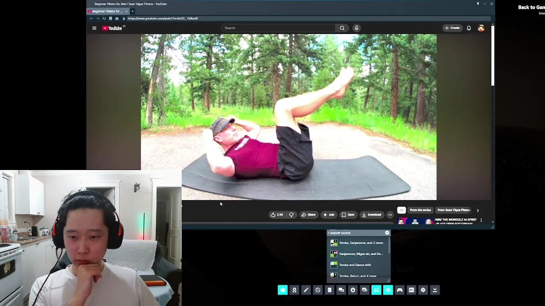This screenshot has width=545, height=306.
Task: Open chat Temka and Dance with
Action: (358, 265)
